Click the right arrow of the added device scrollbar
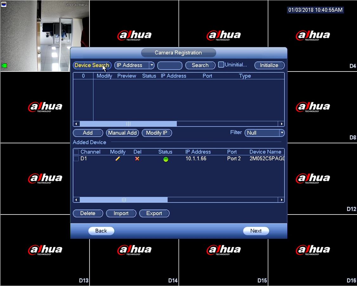Screen dimensions: 357x286 pyautogui.click(x=281, y=200)
